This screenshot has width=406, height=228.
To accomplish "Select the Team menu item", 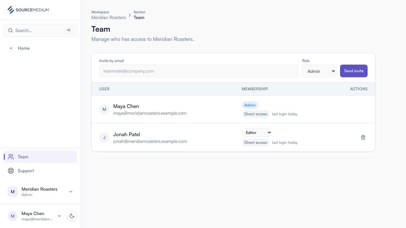I will click(40, 157).
